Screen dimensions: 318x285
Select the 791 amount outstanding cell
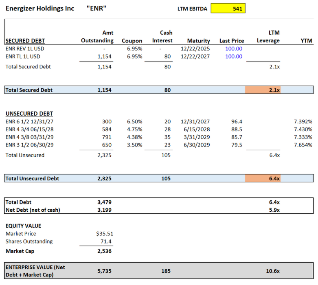tap(107, 137)
